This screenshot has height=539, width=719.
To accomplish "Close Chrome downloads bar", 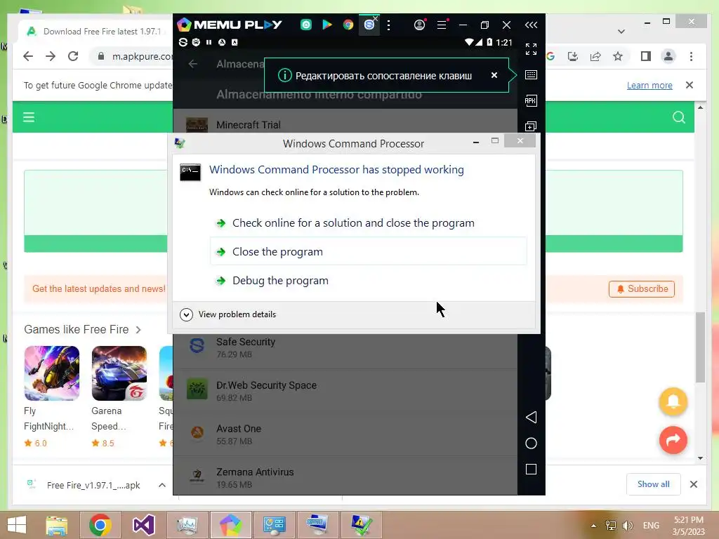I will [694, 484].
